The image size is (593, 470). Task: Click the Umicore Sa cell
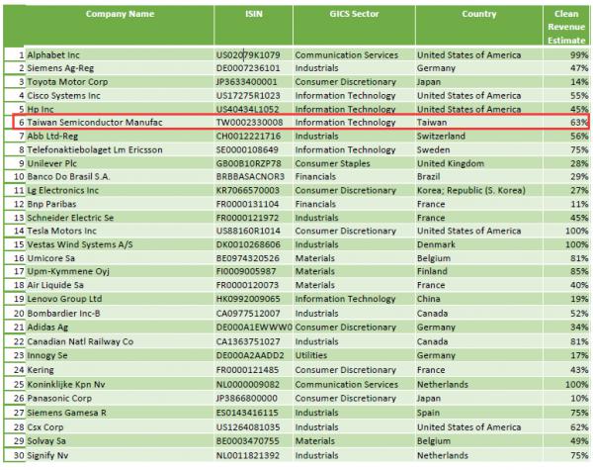(x=120, y=258)
